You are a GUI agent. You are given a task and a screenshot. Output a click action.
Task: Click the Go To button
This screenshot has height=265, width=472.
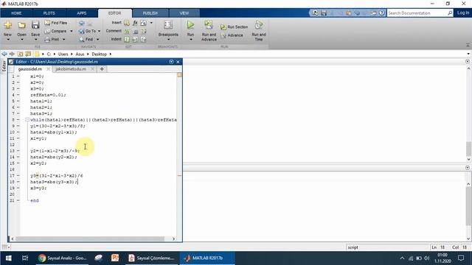pyautogui.click(x=87, y=31)
